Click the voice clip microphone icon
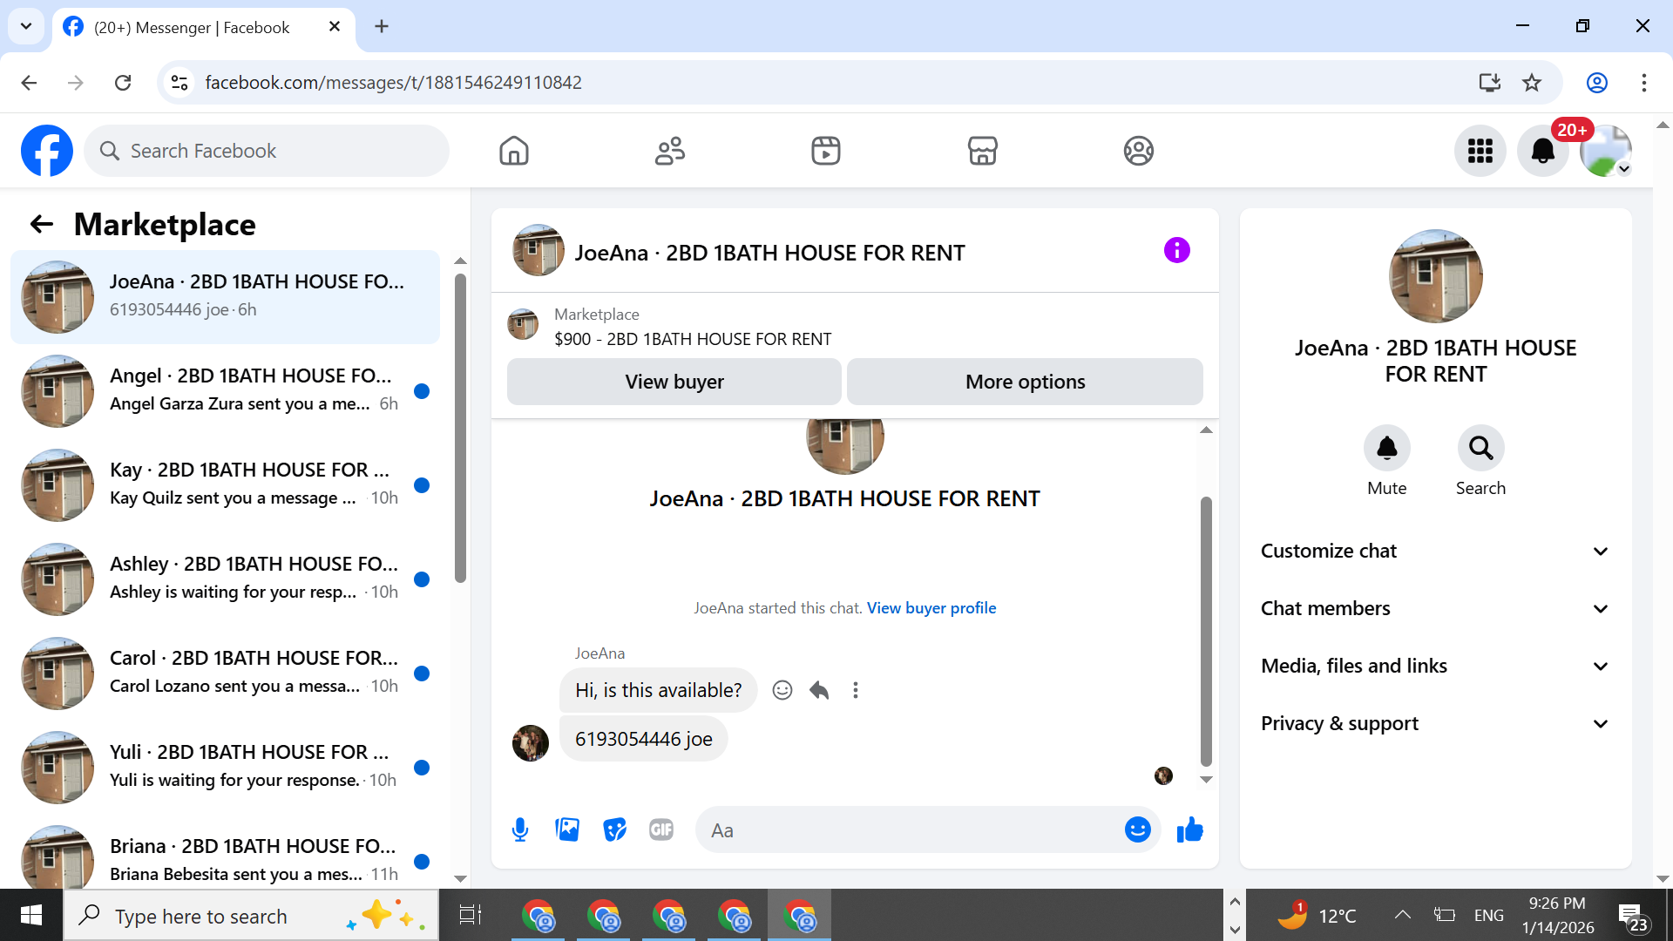Image resolution: width=1673 pixels, height=941 pixels. click(520, 829)
